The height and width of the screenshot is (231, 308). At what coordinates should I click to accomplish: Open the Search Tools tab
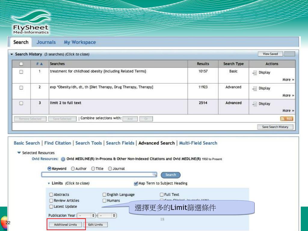pos(89,143)
